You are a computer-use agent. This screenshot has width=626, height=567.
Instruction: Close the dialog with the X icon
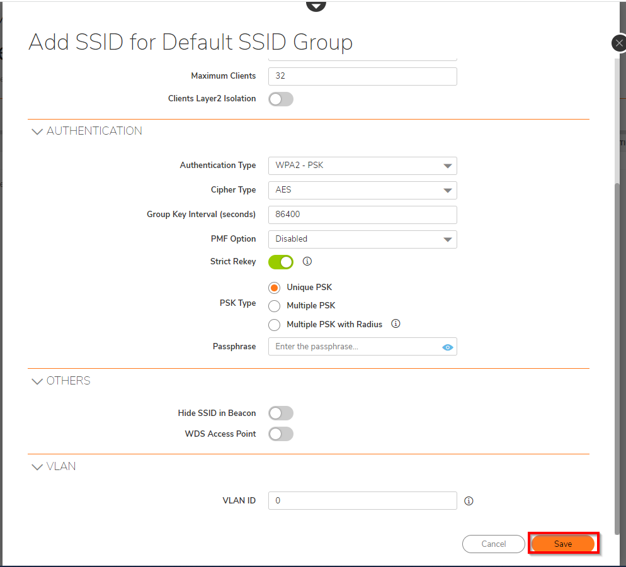tap(619, 43)
